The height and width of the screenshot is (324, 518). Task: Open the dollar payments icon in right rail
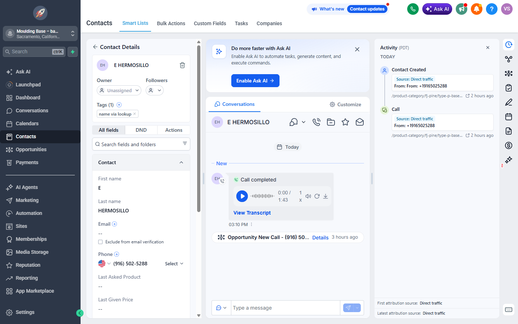pos(509,145)
